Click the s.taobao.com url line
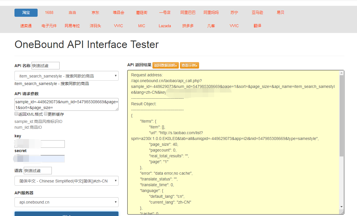 click(x=225, y=136)
